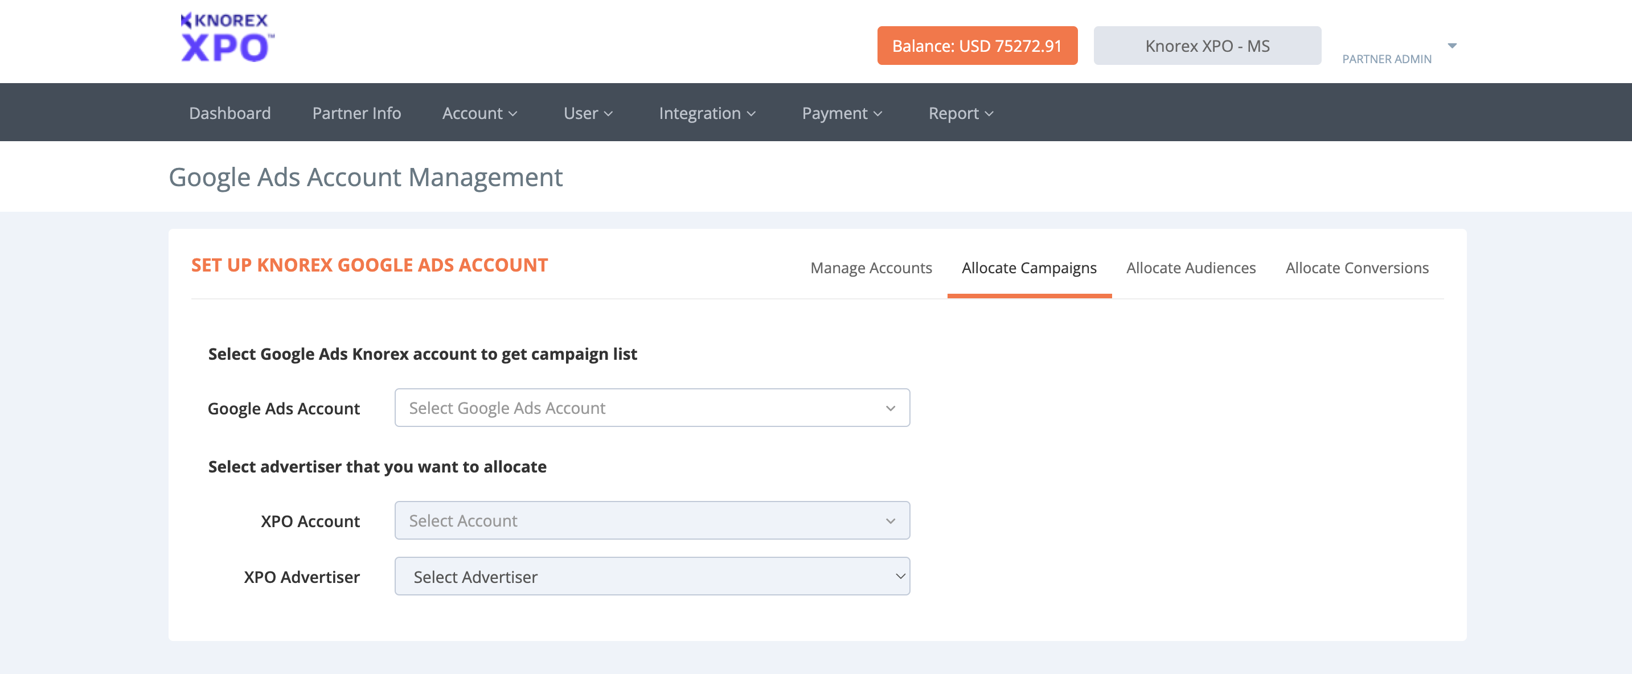Switch to Allocate Audiences tab

click(x=1191, y=268)
